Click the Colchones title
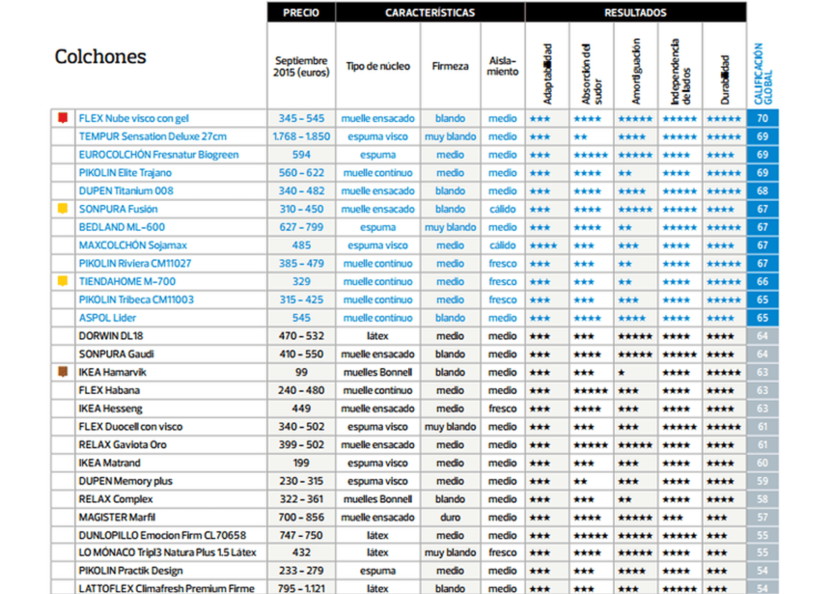The height and width of the screenshot is (594, 832). tap(100, 57)
